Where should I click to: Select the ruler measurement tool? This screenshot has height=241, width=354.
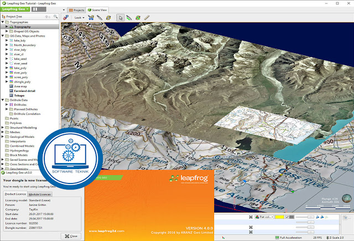pyautogui.click(x=147, y=17)
